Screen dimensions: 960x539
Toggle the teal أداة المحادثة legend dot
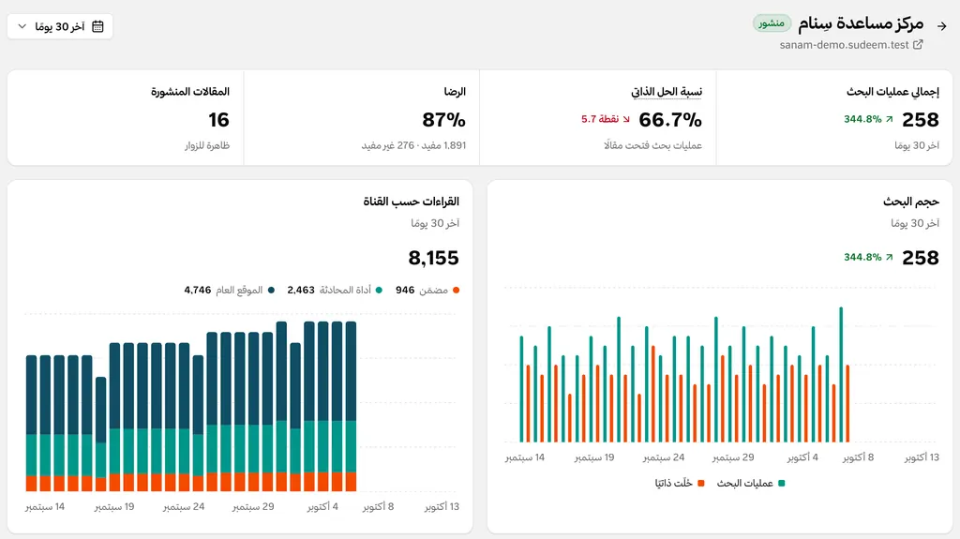379,291
